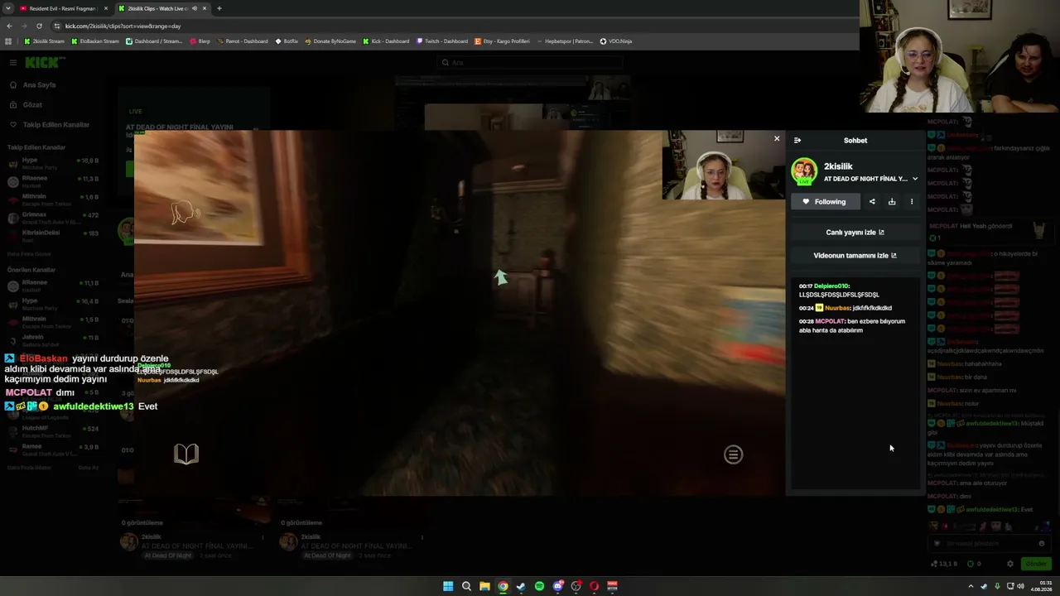
Task: Open Windows taskbar search
Action: pyautogui.click(x=466, y=586)
